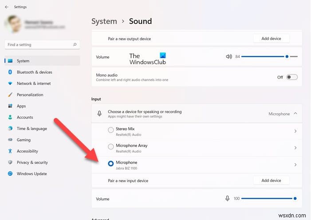Open Stereo Mix properties chevron
The width and height of the screenshot is (311, 220).
point(295,131)
